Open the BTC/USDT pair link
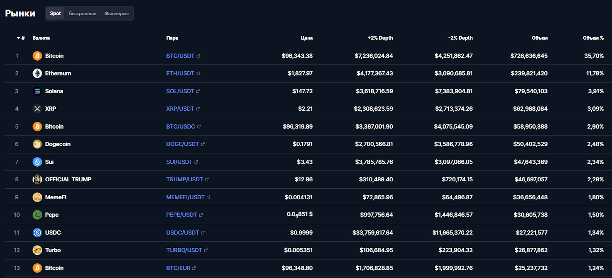Screen dimensions: 612x278 point(180,56)
